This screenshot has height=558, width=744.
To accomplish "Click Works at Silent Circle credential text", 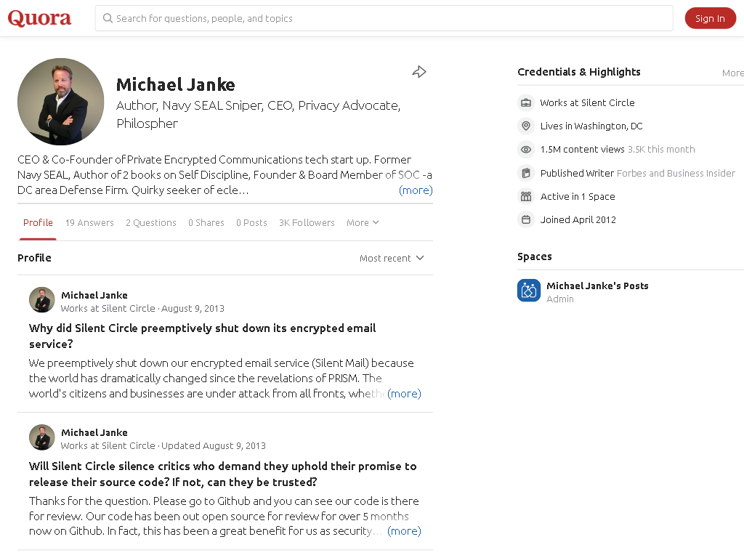I will [x=587, y=103].
